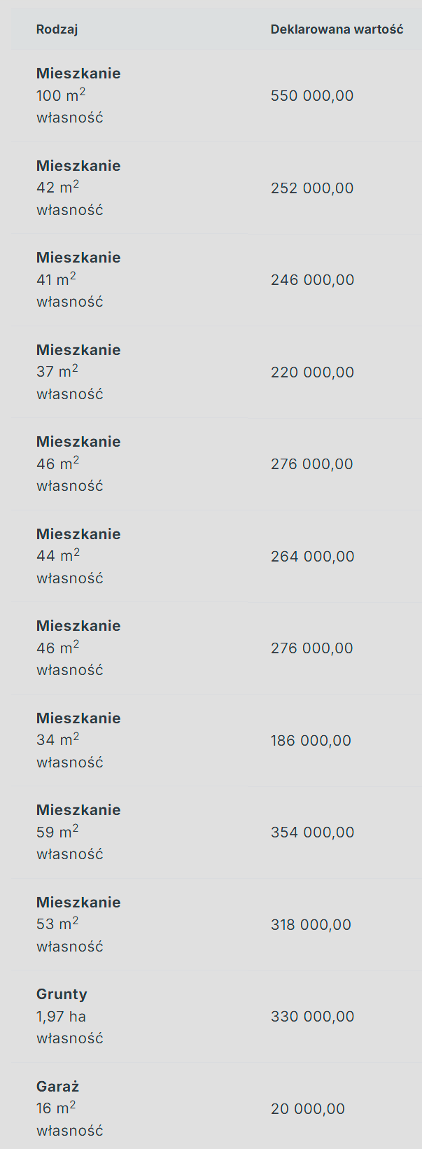Click the declared value 550 000,00
Screen dimensions: 422x1149
pyautogui.click(x=312, y=96)
